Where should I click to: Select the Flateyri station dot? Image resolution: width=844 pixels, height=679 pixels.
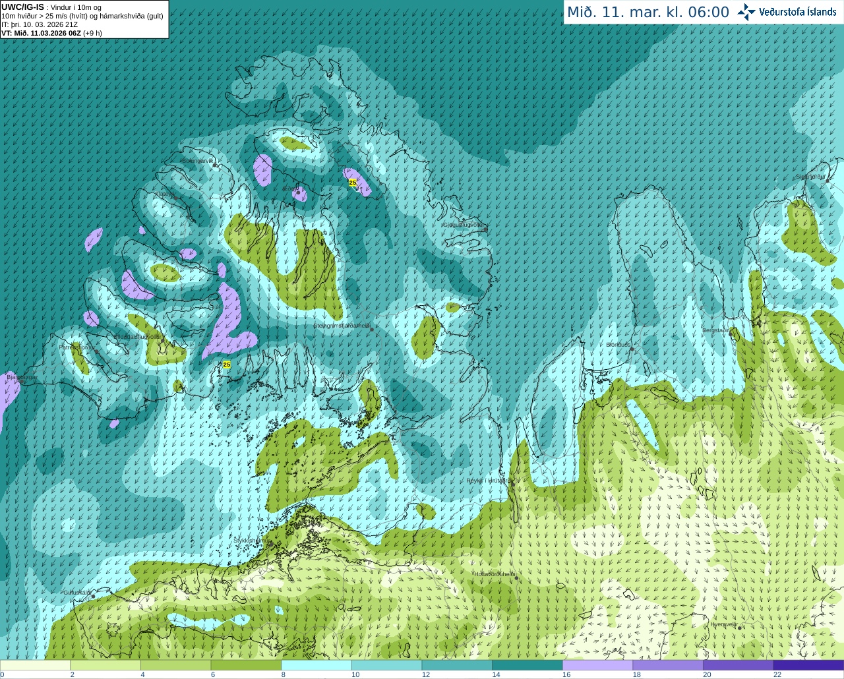175,197
